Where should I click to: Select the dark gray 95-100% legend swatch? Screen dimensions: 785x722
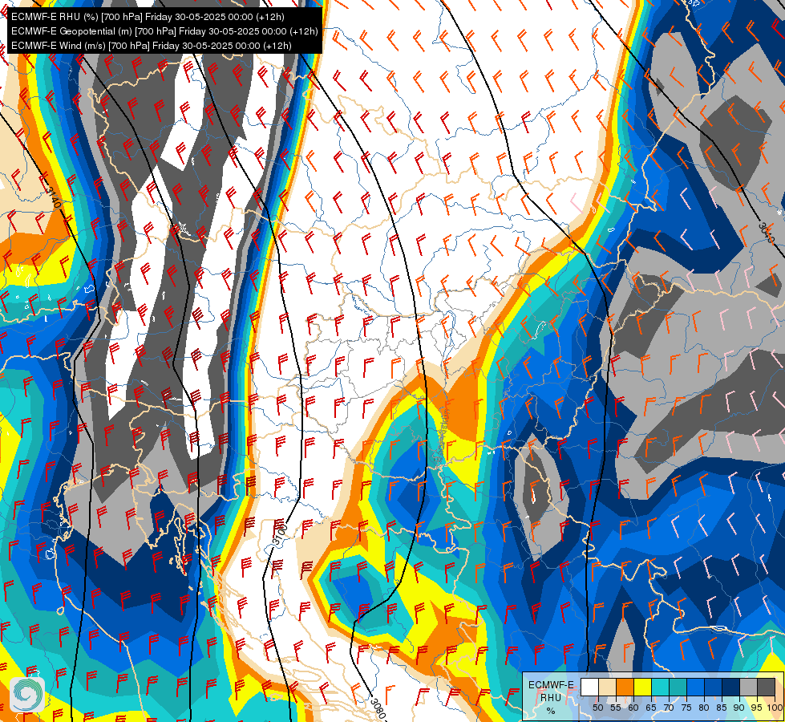767,687
